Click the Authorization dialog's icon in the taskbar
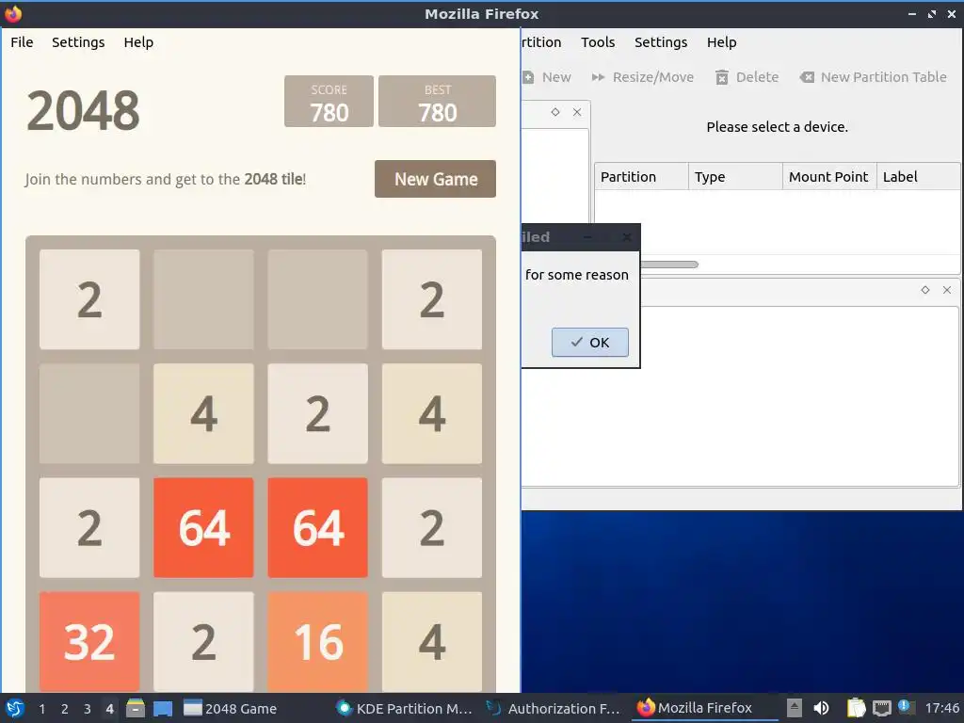Screen dimensions: 964x723 (x=493, y=708)
